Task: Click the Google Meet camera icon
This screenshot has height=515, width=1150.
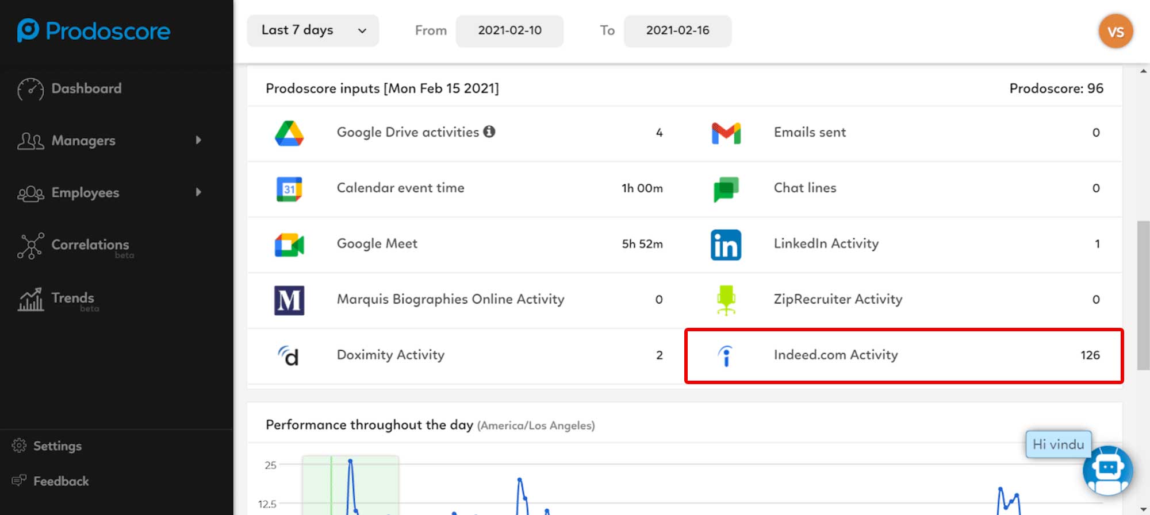Action: coord(289,245)
